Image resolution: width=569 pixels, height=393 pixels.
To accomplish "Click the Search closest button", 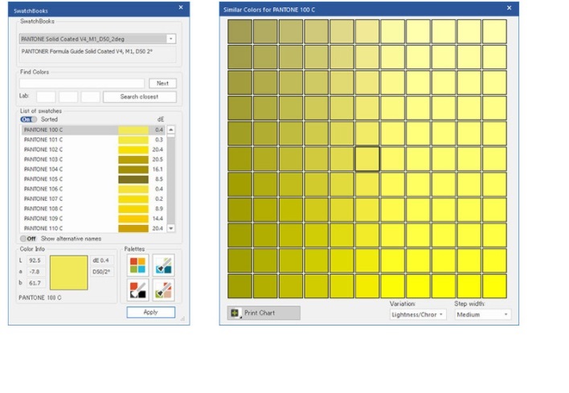I will [140, 97].
